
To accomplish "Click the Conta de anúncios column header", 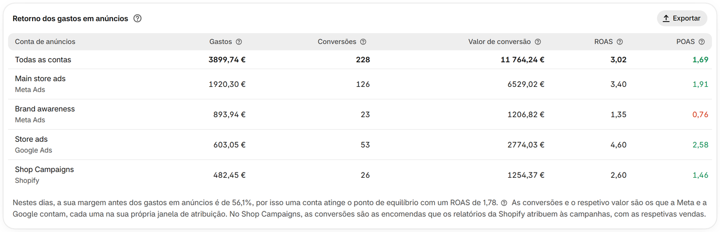I will tap(45, 42).
